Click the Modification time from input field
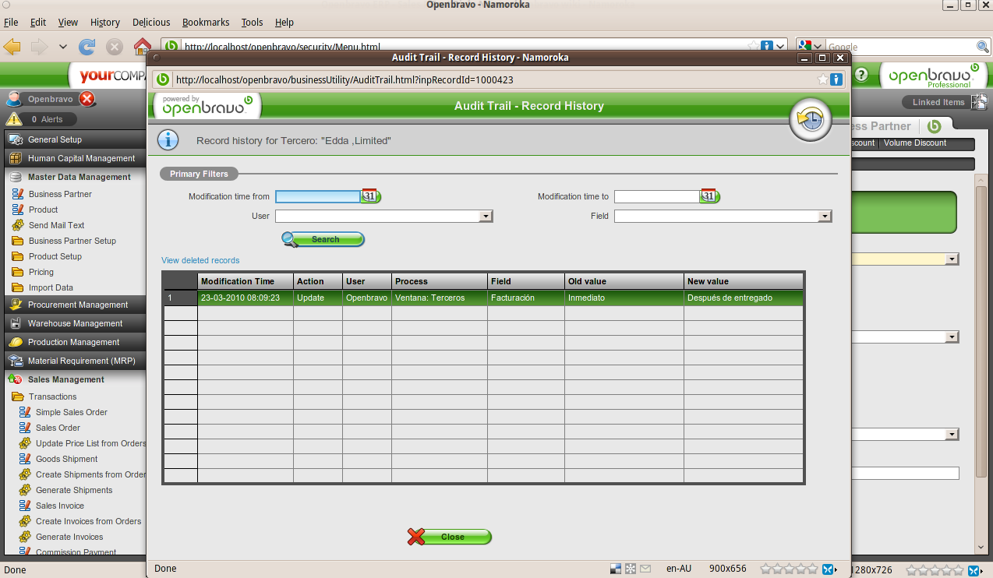 [x=318, y=196]
